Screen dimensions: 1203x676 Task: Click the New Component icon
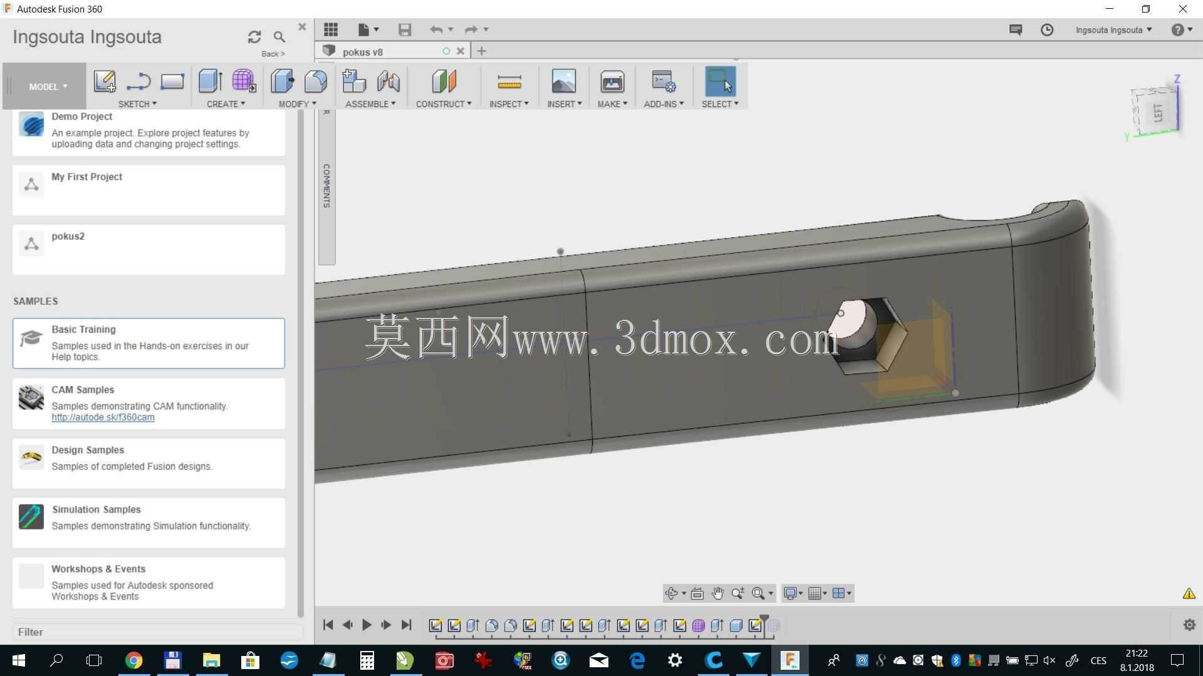tap(355, 81)
